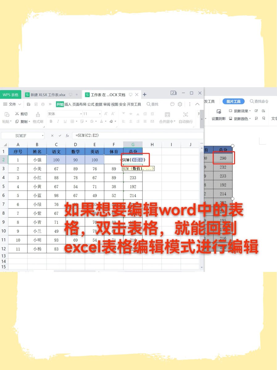Open the font name 宋体 dropdown
The image size is (277, 370).
pyautogui.click(x=81, y=114)
